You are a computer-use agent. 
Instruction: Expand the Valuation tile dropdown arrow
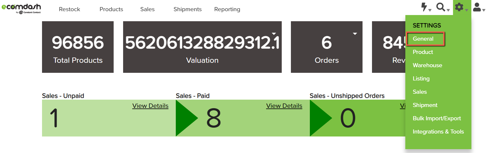point(274,34)
